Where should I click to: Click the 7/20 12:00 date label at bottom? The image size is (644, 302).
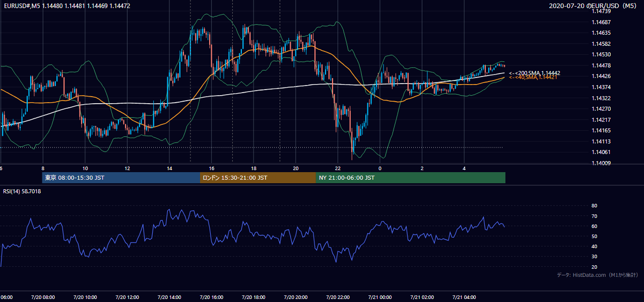[127, 297]
